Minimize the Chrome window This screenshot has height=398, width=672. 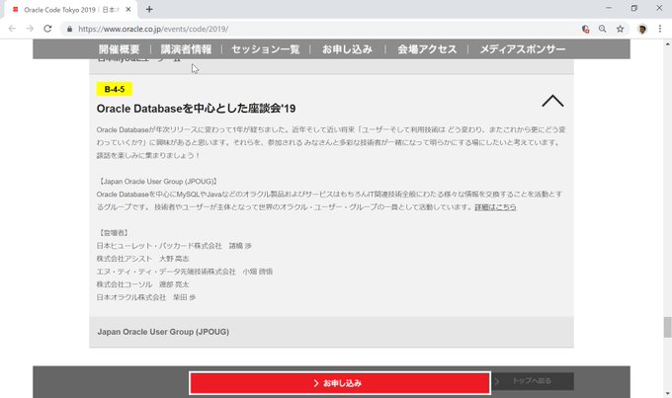coord(609,8)
